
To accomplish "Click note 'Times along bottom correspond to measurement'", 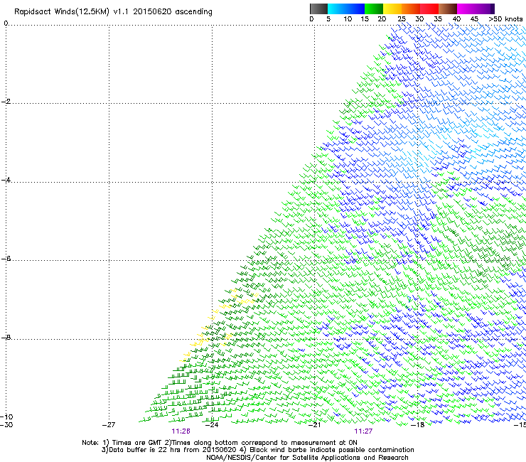I will tap(253, 443).
